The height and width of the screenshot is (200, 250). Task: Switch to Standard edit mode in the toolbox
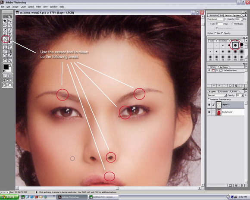click(5, 76)
